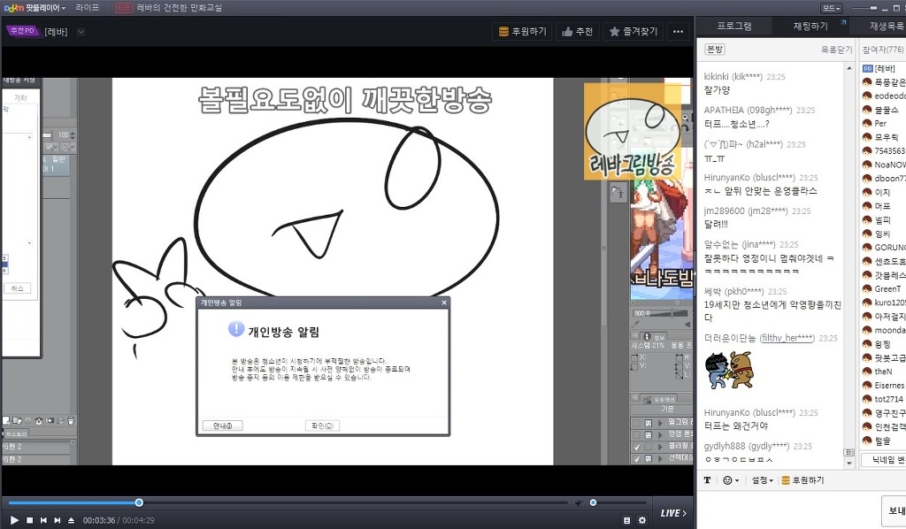Click the Play button in the player

(14, 520)
